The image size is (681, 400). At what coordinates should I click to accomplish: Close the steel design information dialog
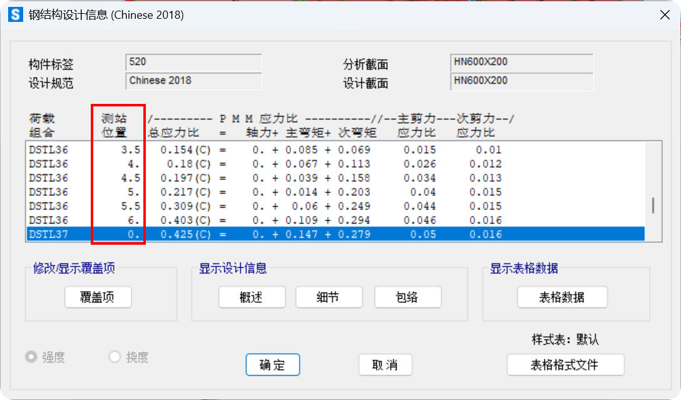(664, 15)
